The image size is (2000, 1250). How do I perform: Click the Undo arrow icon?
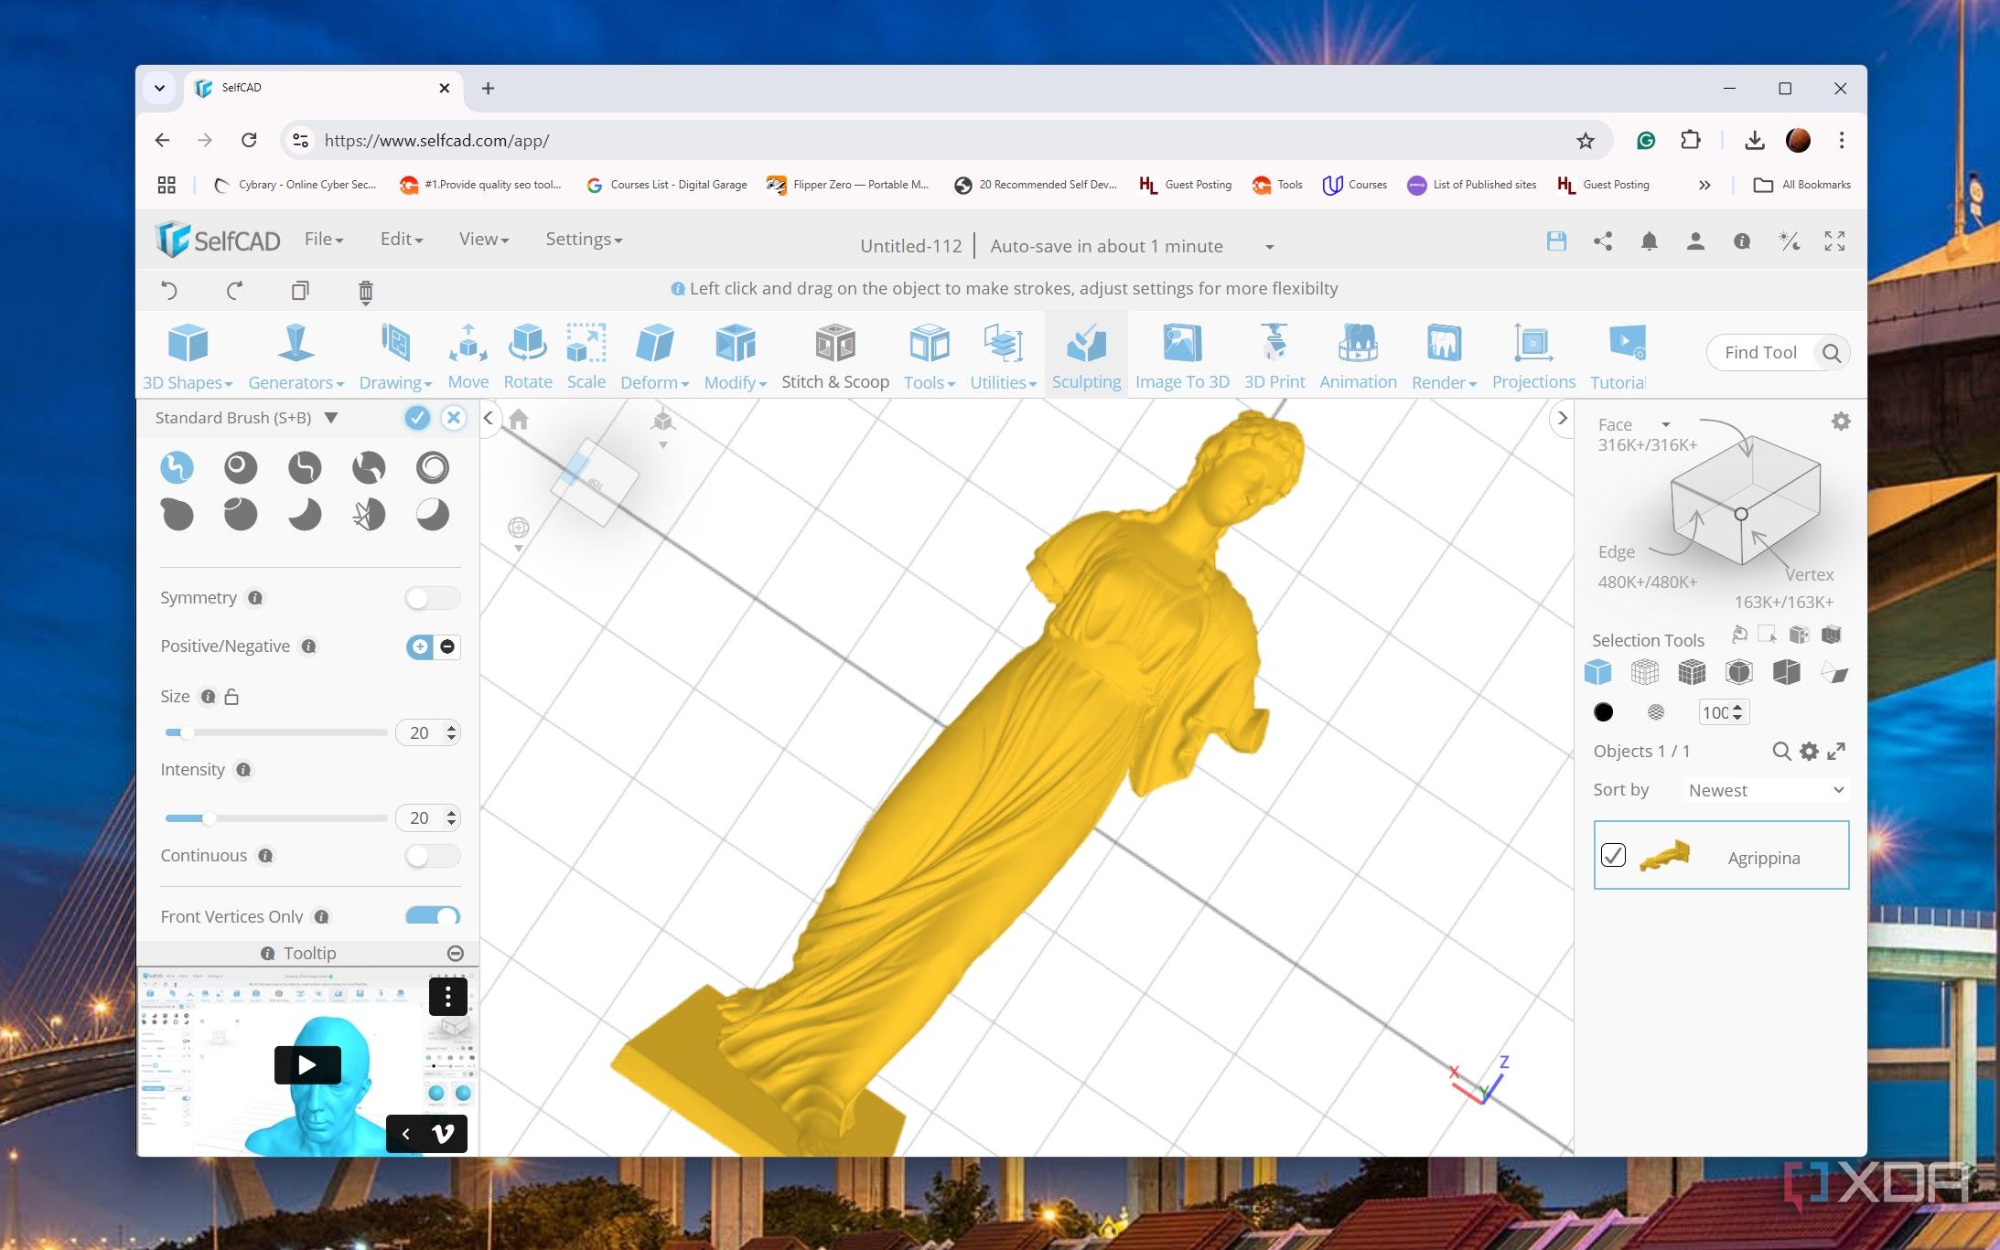[169, 291]
